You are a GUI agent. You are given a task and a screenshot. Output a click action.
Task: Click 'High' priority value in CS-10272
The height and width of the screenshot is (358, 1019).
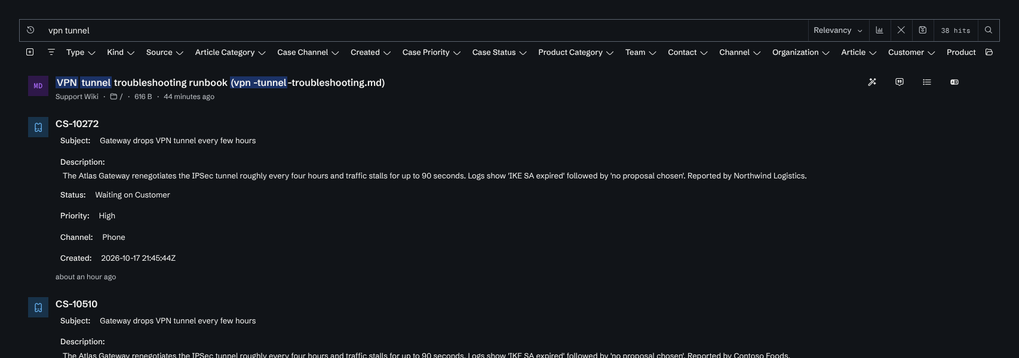point(107,216)
